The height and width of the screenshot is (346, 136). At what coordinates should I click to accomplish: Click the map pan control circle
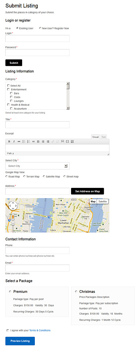pos(13,206)
